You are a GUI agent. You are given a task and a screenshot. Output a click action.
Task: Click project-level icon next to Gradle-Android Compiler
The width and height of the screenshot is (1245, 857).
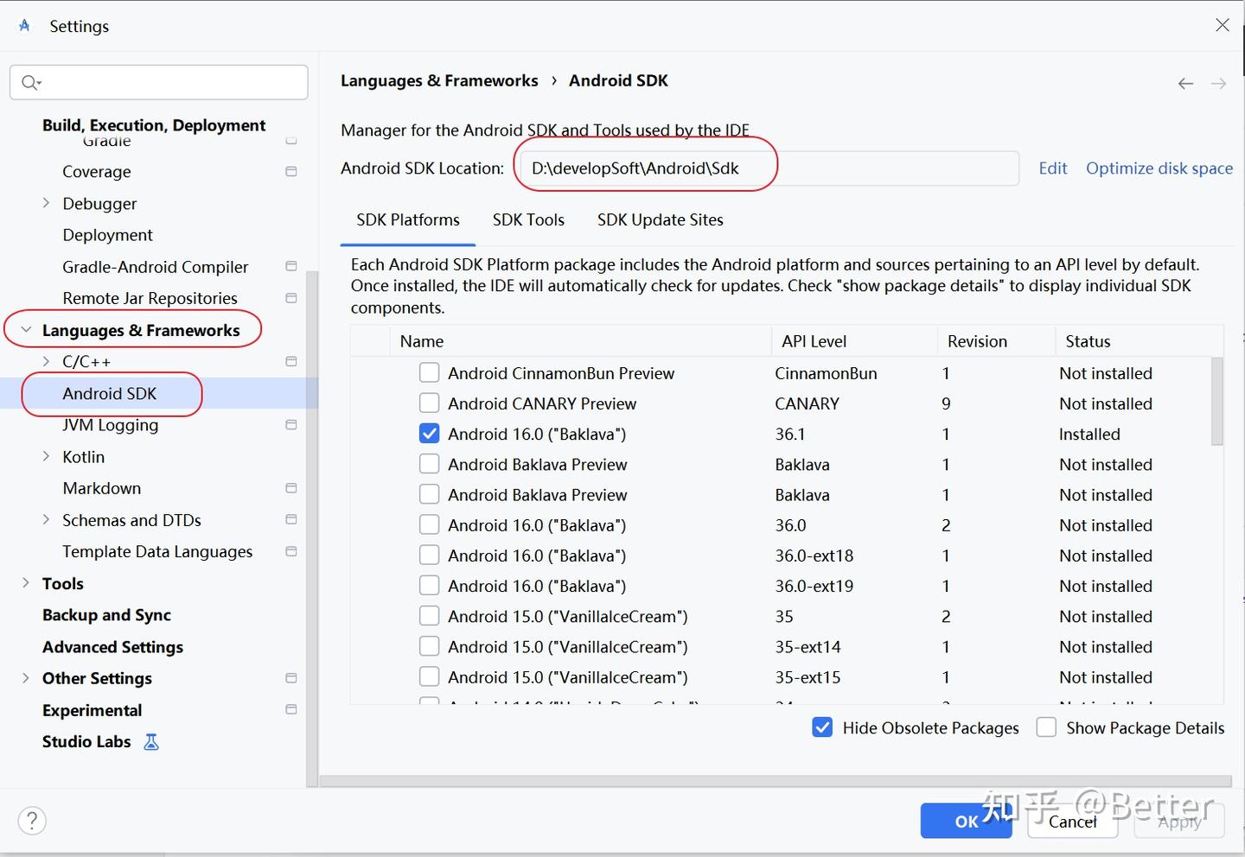291,267
